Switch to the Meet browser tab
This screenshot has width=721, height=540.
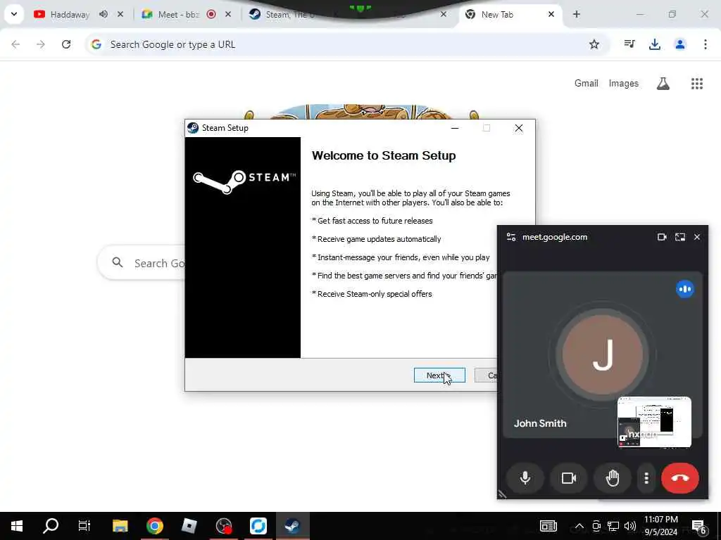tap(178, 15)
